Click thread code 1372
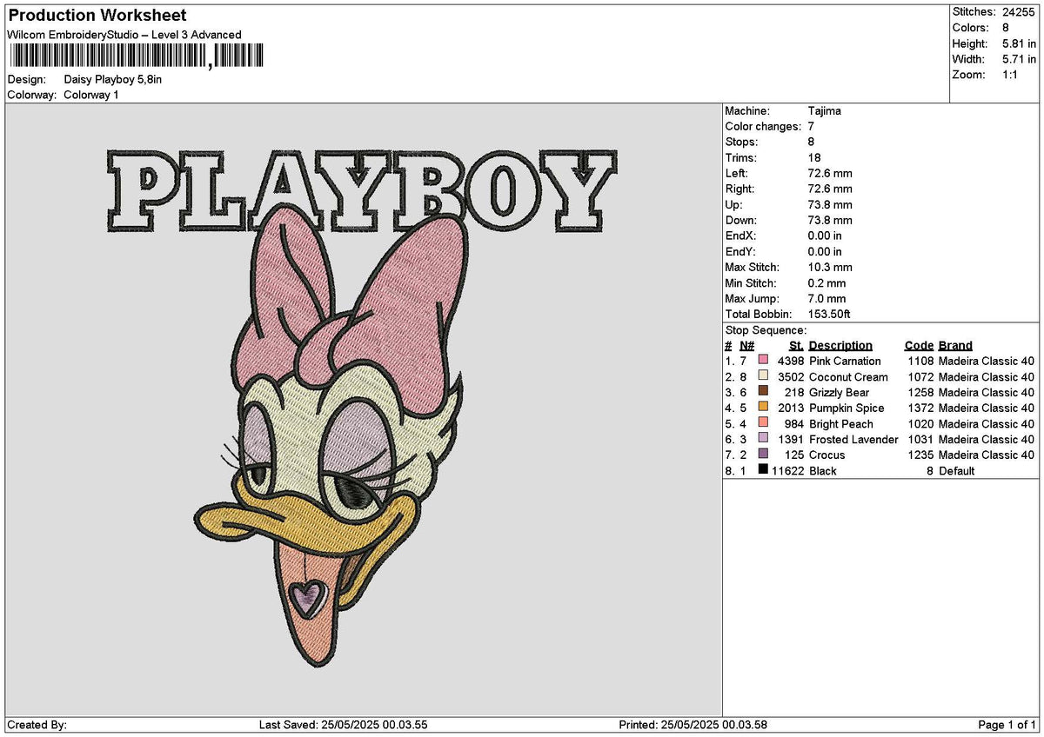1044x737 pixels. coord(920,408)
